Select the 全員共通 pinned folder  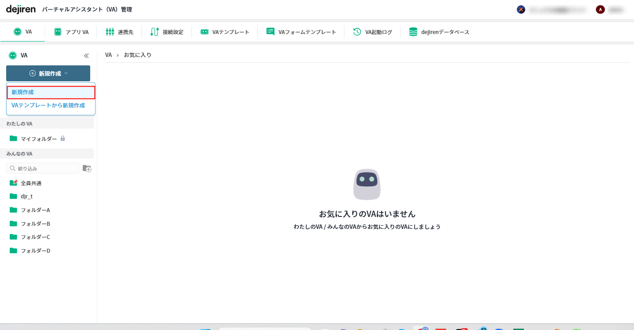(x=31, y=183)
